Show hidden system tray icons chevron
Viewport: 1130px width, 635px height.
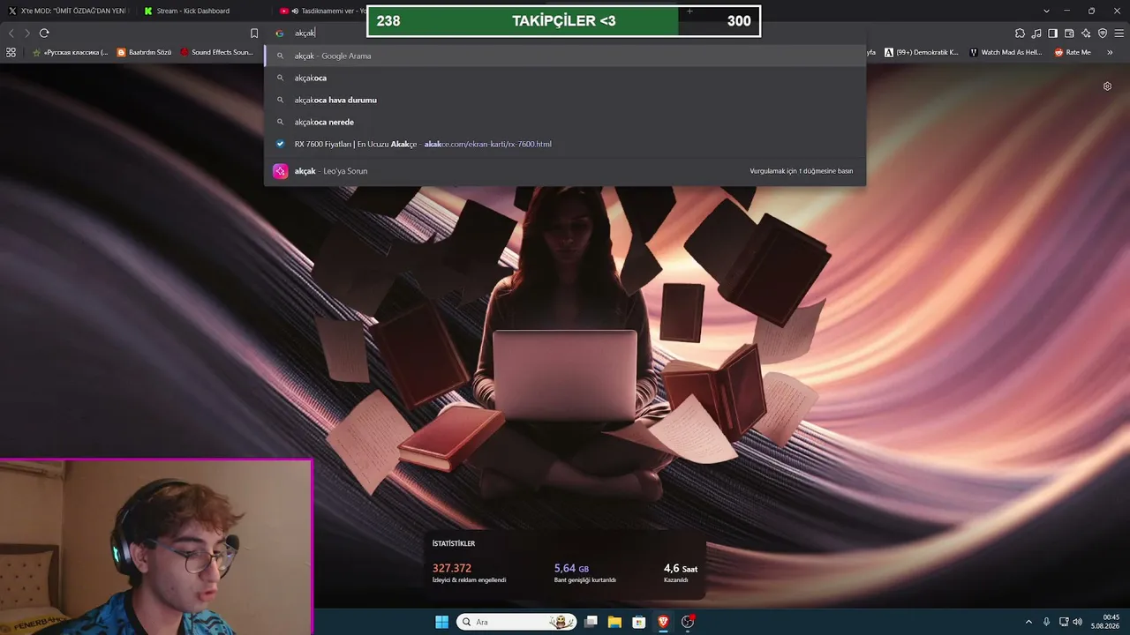tap(1028, 622)
